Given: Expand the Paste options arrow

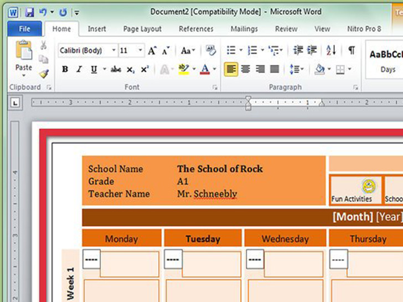Looking at the screenshot, I should pyautogui.click(x=24, y=76).
